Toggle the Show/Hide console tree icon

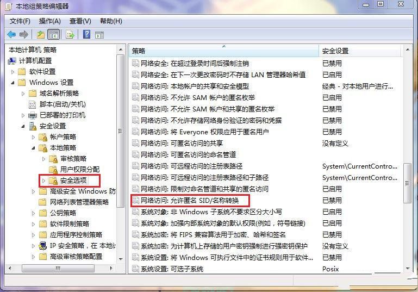[x=53, y=34]
